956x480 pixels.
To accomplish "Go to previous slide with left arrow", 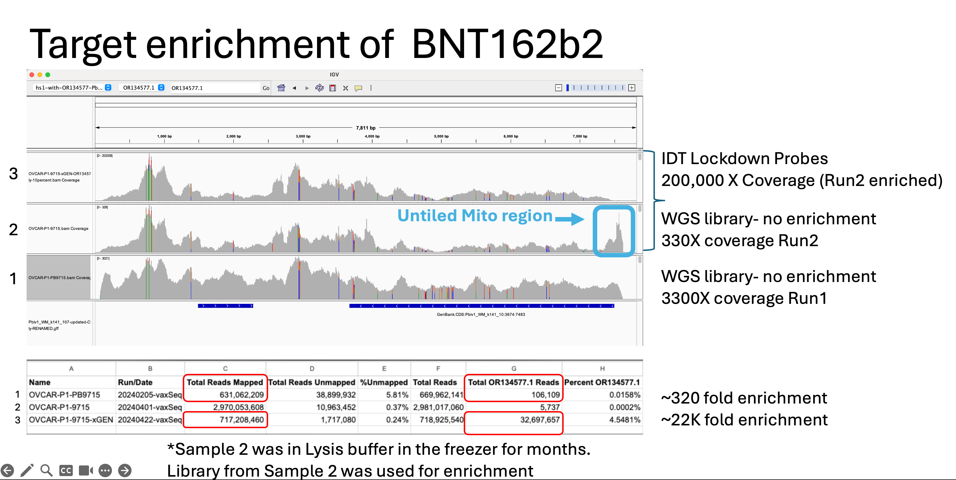I will (8, 470).
